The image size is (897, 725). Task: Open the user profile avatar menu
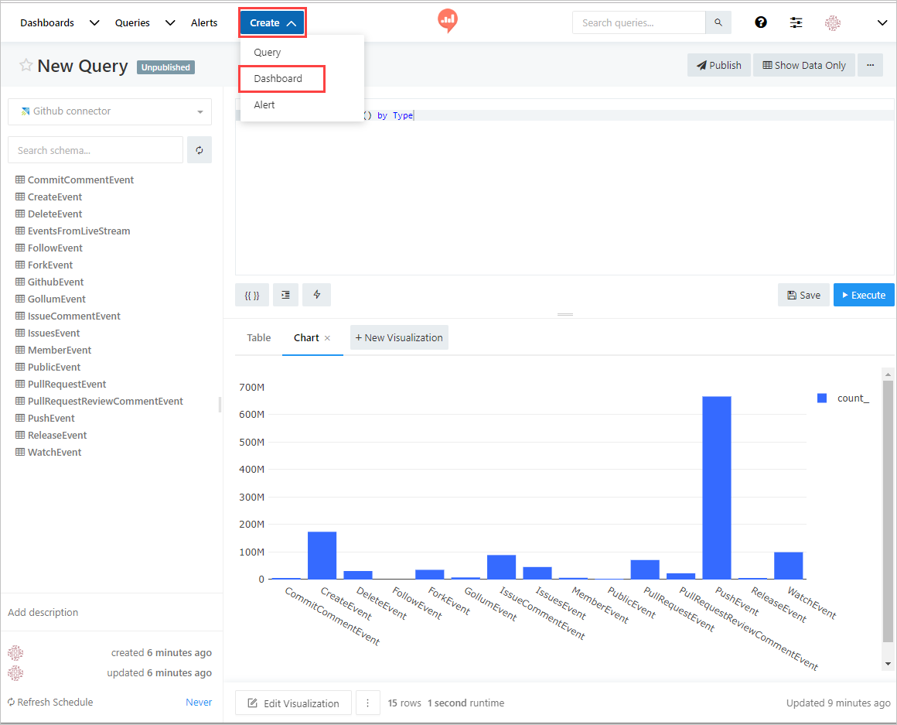[833, 22]
